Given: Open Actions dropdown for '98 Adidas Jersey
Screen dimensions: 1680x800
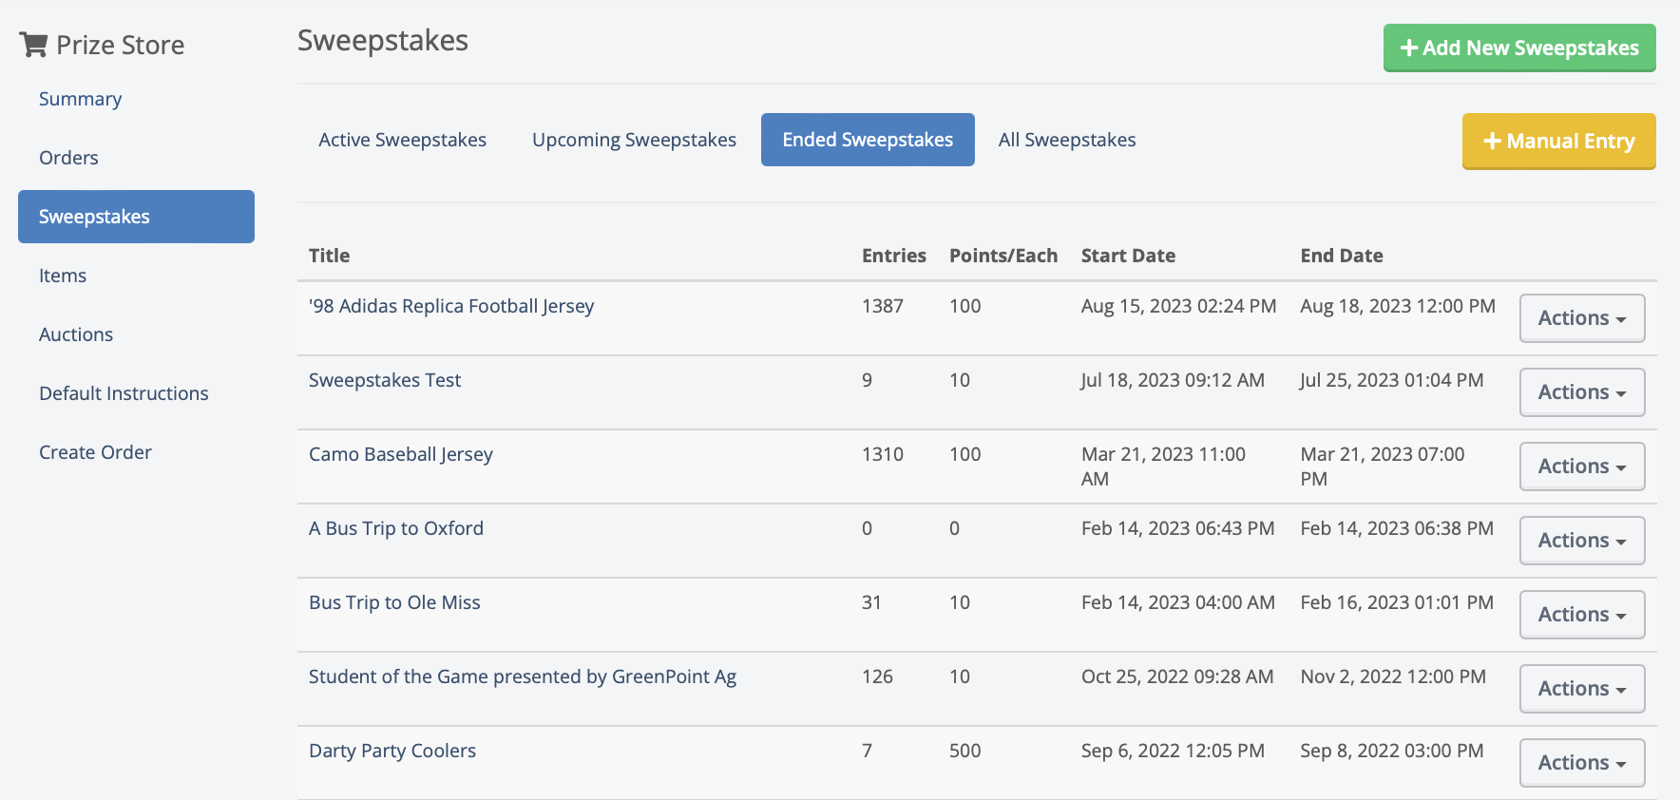Looking at the screenshot, I should (x=1581, y=318).
